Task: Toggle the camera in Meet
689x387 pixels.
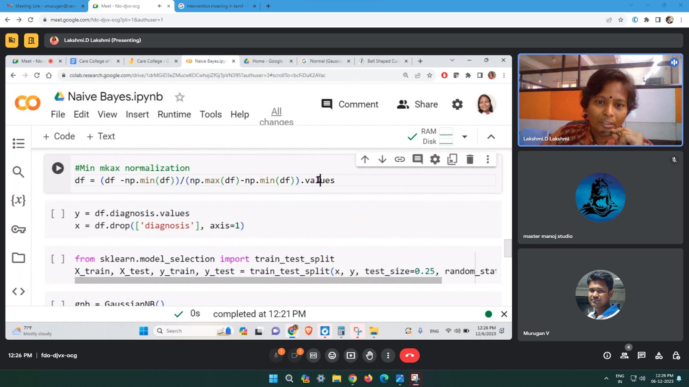Action: (295, 356)
